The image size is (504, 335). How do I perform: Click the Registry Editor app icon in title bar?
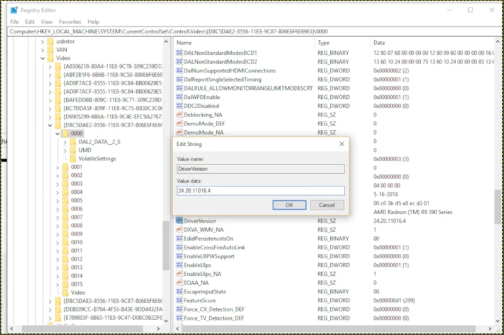click(14, 10)
